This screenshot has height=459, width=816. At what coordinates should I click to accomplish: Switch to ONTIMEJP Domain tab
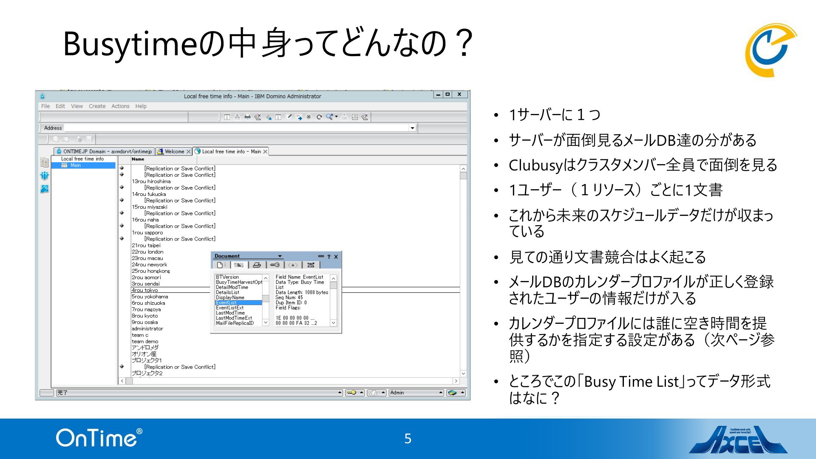104,151
